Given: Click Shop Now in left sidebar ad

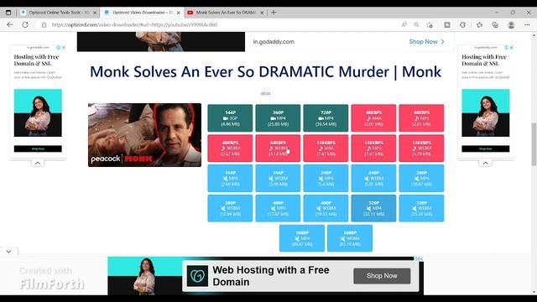Looking at the screenshot, I should 38,148.
